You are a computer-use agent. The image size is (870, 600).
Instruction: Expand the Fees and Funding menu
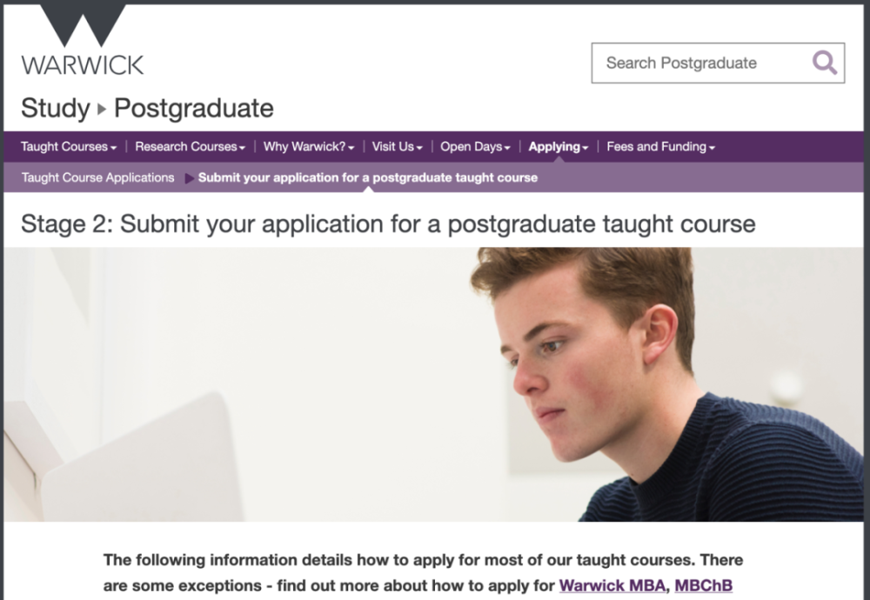click(661, 147)
